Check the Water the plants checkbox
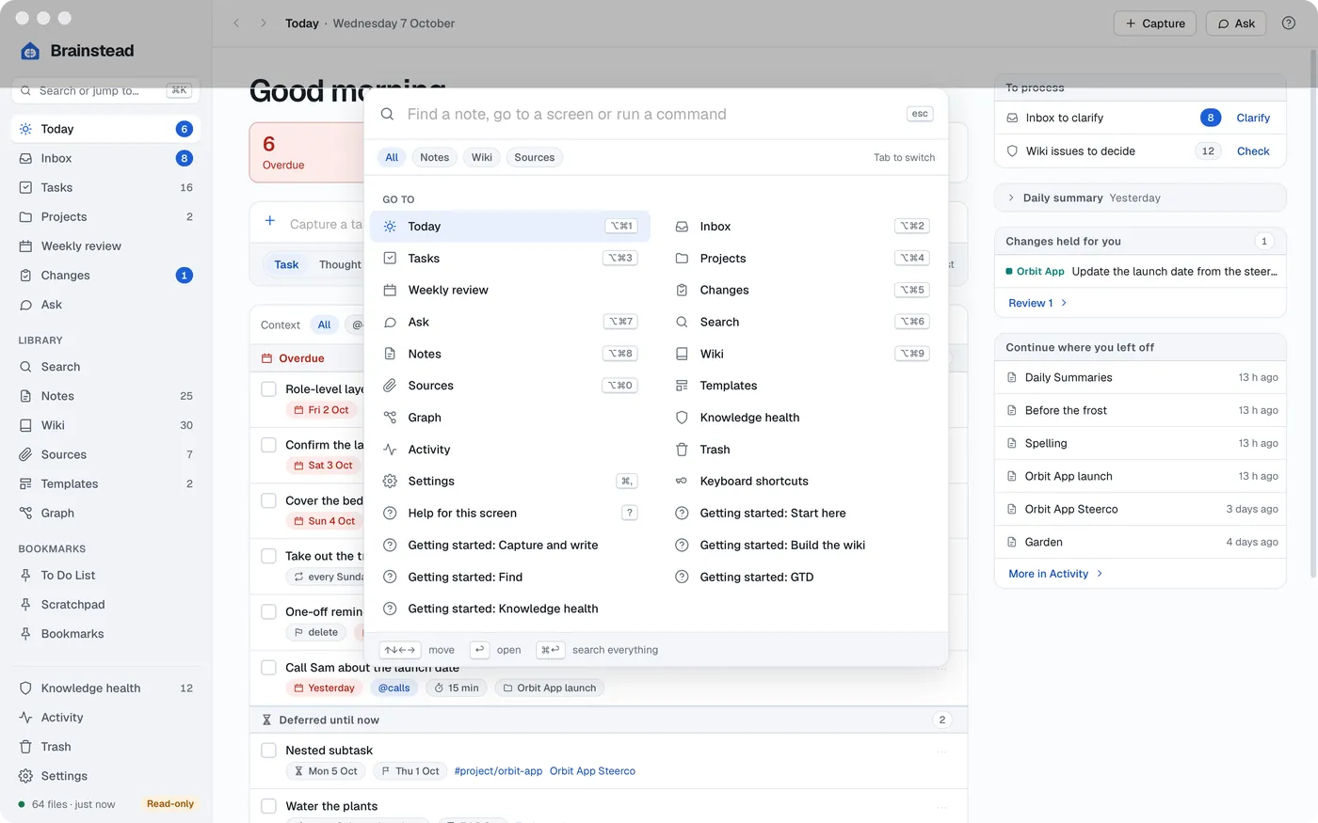This screenshot has width=1318, height=823. click(x=268, y=806)
